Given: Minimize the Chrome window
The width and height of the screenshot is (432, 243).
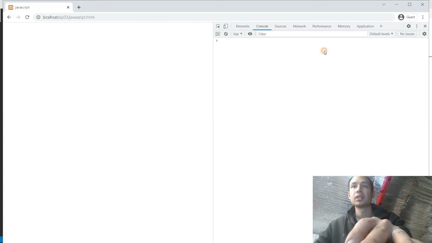Looking at the screenshot, I should (397, 5).
